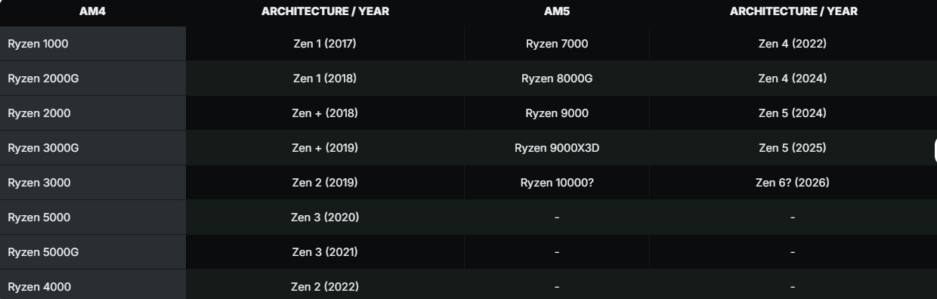Click the Zen 5 (2025) cell
Image resolution: width=937 pixels, height=299 pixels.
pyautogui.click(x=793, y=148)
